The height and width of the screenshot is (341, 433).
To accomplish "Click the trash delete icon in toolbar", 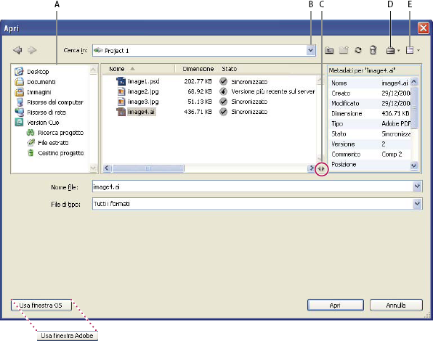I will (373, 50).
